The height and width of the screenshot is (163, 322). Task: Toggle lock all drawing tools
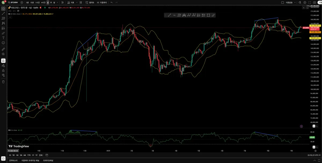(x=3, y=70)
